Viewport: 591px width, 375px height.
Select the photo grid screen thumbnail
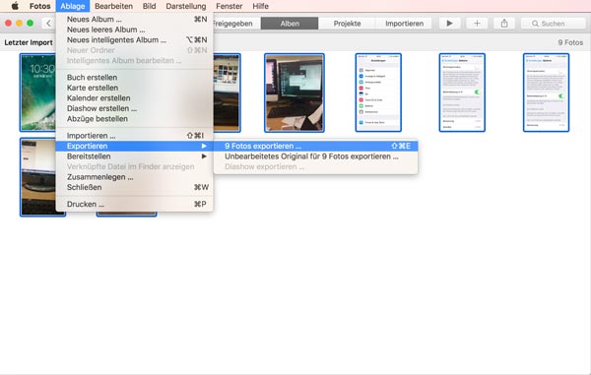pyautogui.click(x=227, y=93)
